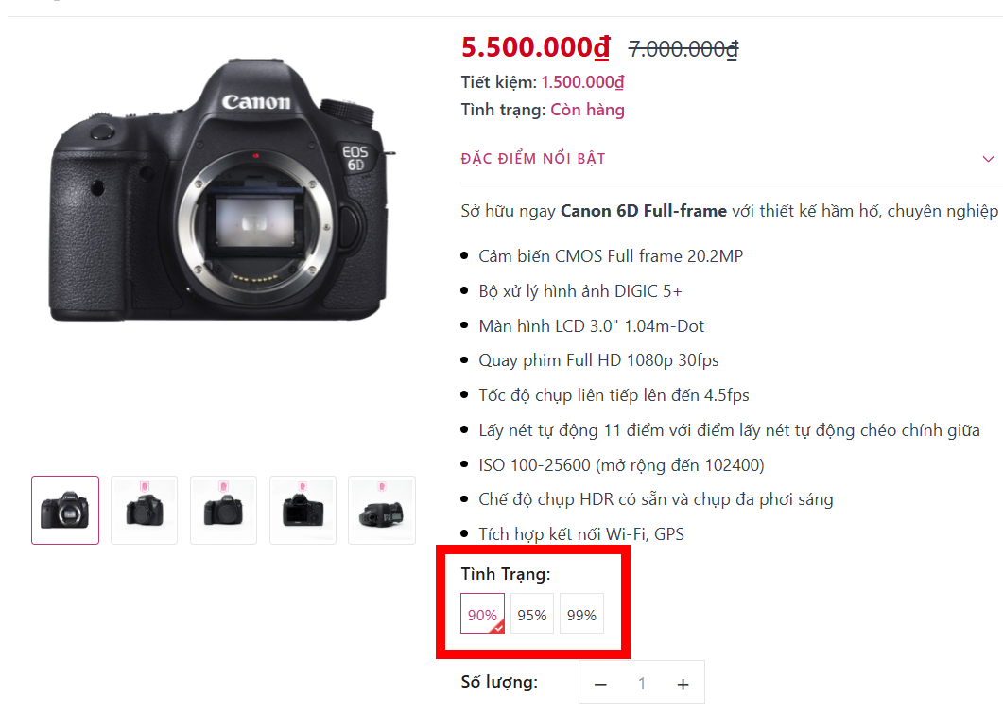Viewport: 1003px width, 715px height.
Task: Decrease quantity with the minus button
Action: [601, 684]
